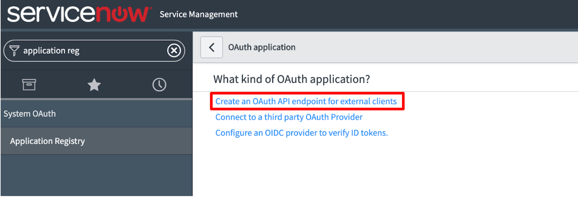Open the Application Registry module
This screenshot has width=578, height=197.
pos(47,141)
